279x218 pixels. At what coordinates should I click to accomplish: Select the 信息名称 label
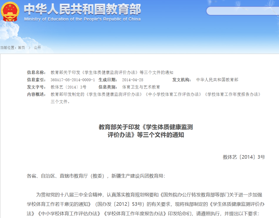(36, 72)
